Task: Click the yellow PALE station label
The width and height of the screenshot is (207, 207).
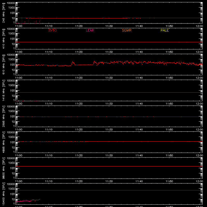Action: (x=165, y=30)
